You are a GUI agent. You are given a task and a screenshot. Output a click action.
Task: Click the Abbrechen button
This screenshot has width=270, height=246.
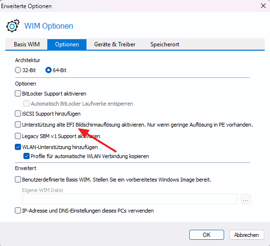point(247,235)
